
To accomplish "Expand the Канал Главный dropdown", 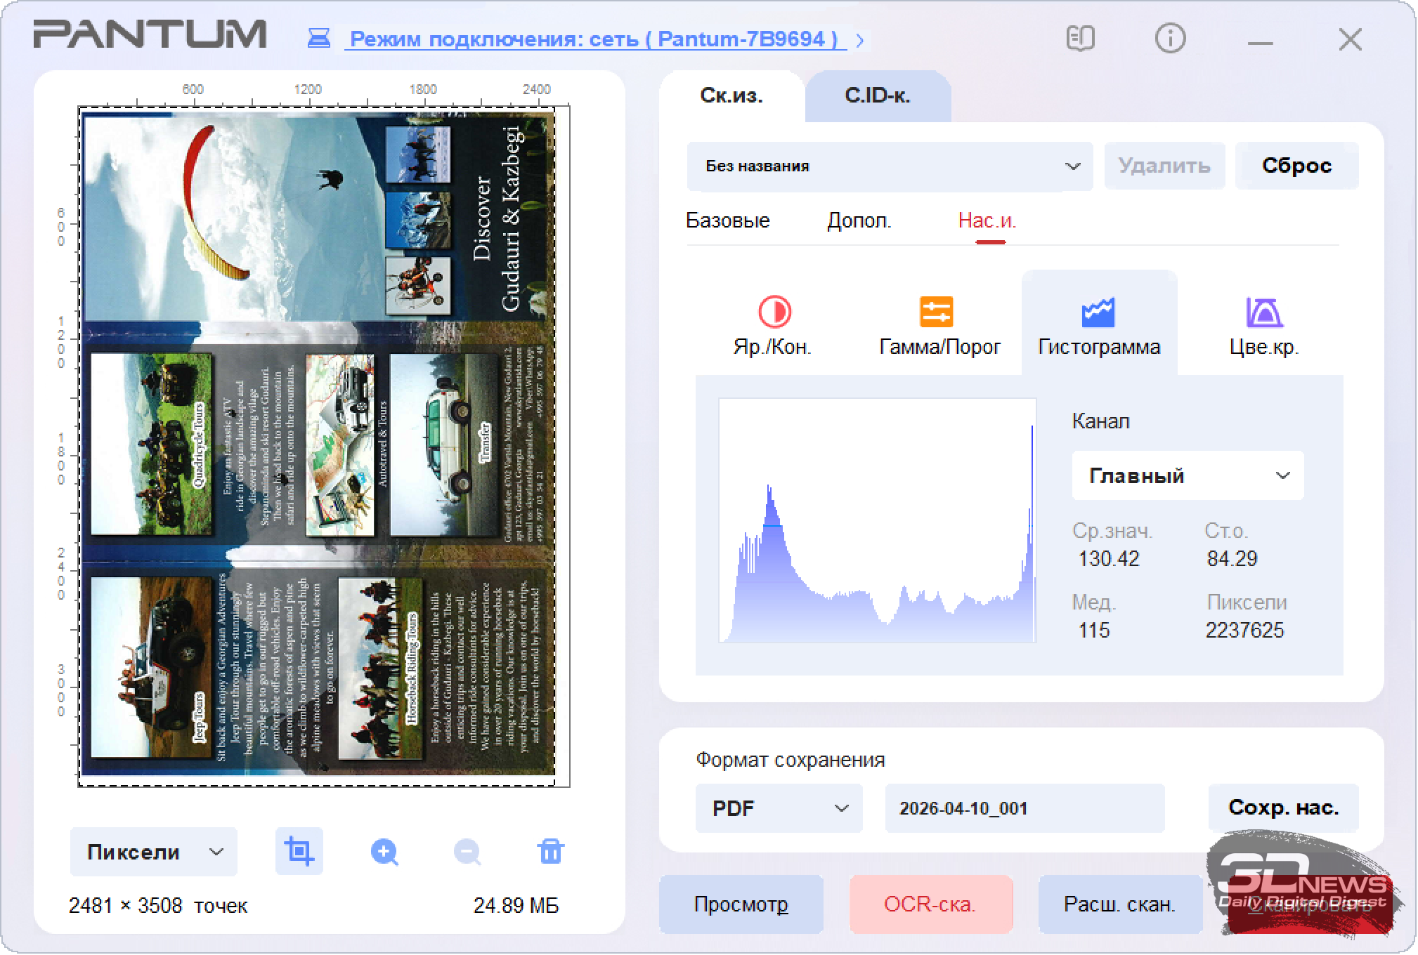I will coord(1188,475).
